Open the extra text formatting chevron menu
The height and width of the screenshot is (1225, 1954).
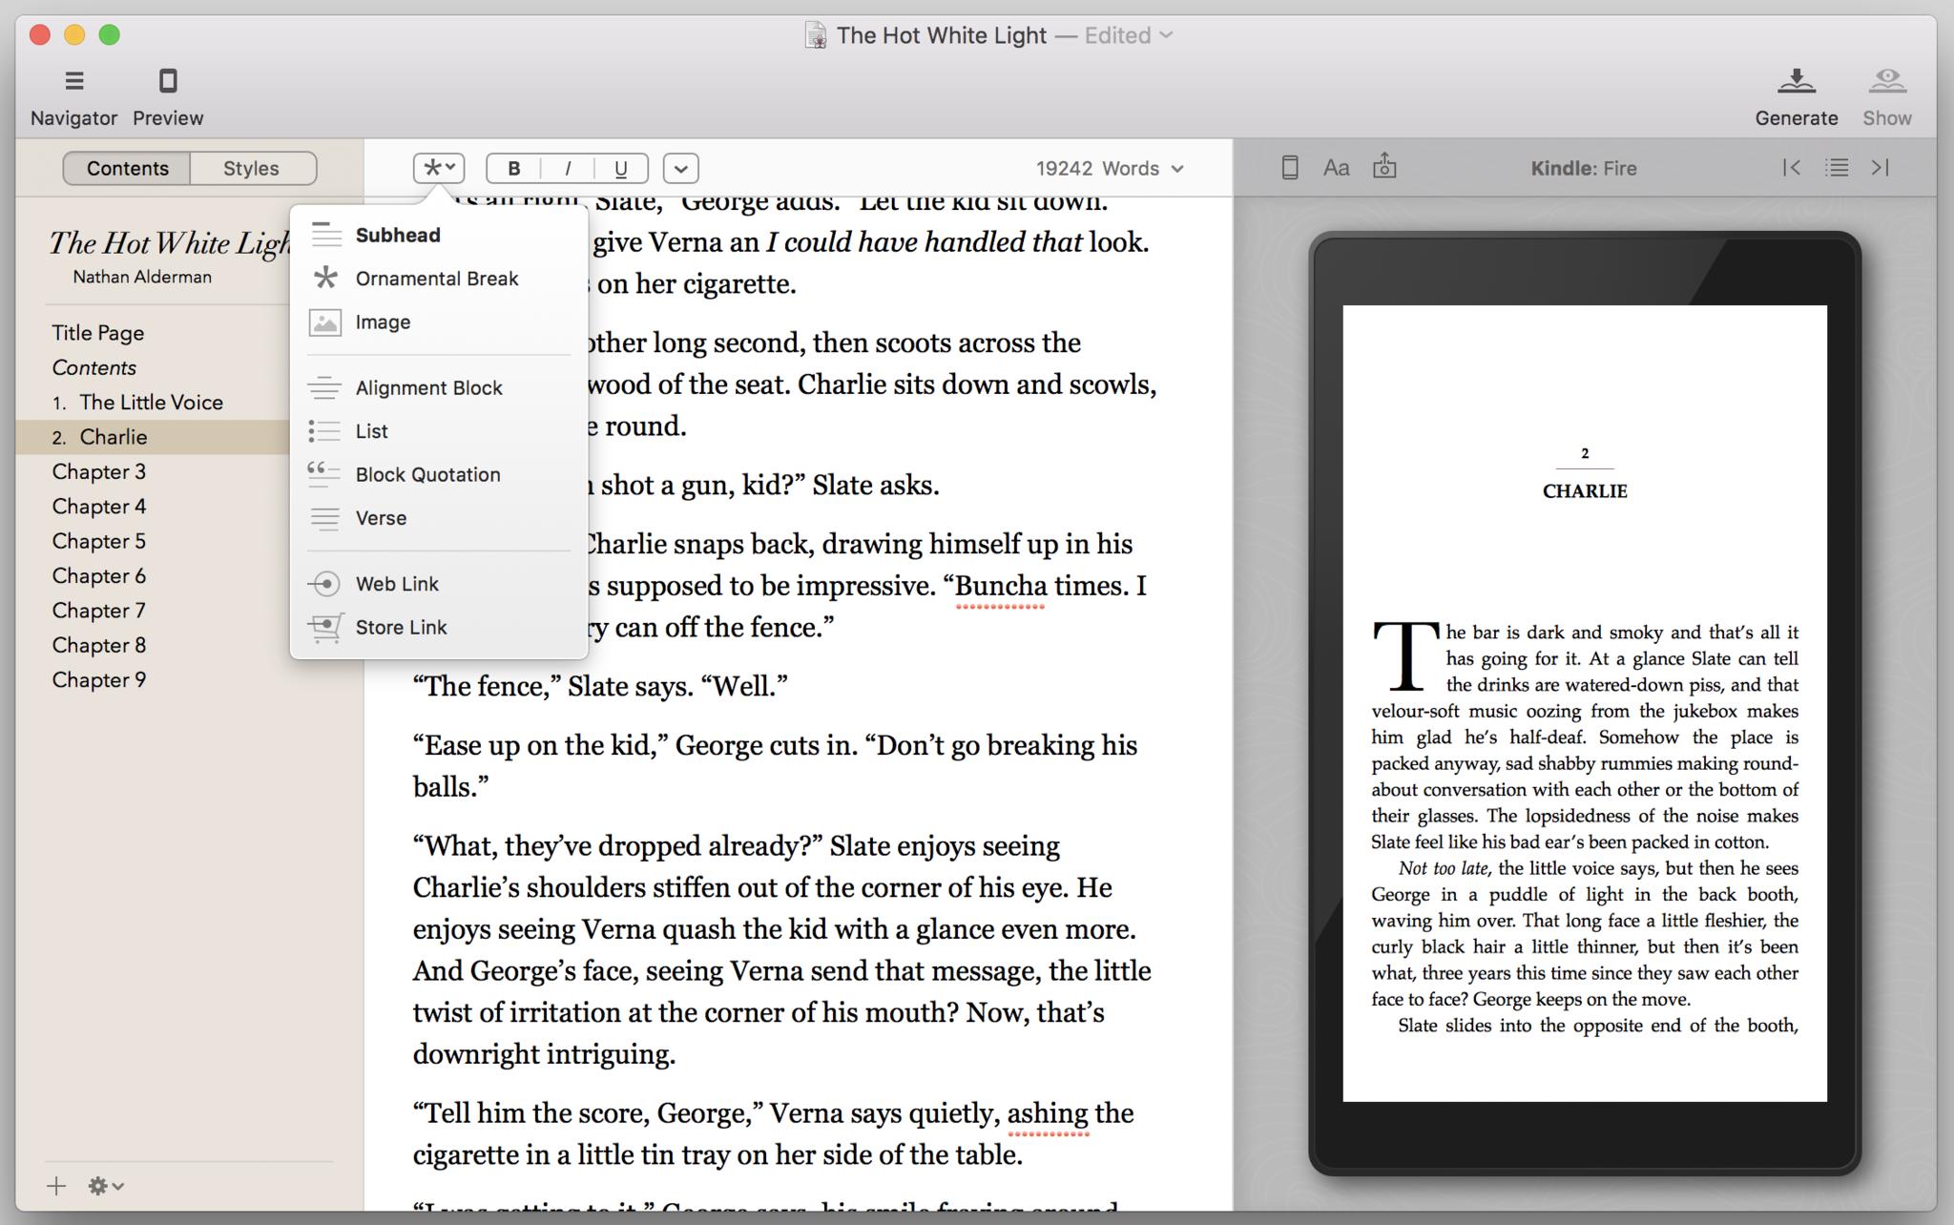pyautogui.click(x=680, y=169)
